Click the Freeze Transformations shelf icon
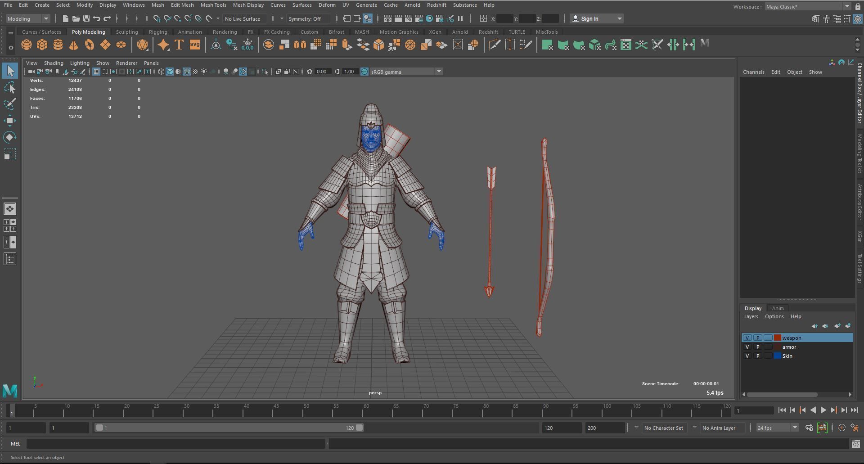This screenshot has width=864, height=464. 247,45
